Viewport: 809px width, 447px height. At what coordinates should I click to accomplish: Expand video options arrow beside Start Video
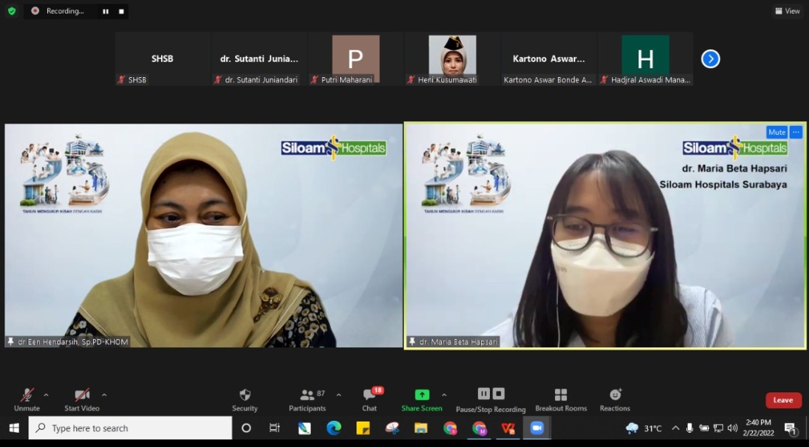[104, 395]
